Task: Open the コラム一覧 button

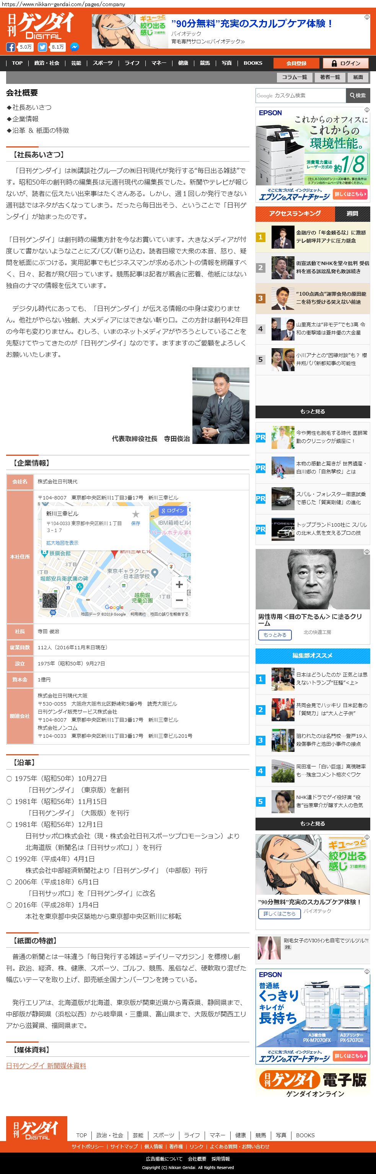Action: 295,77
